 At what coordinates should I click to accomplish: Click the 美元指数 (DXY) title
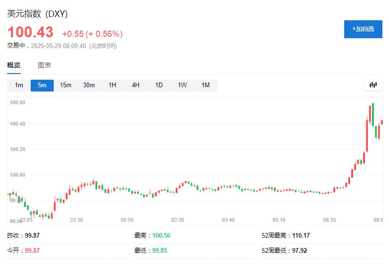(37, 14)
